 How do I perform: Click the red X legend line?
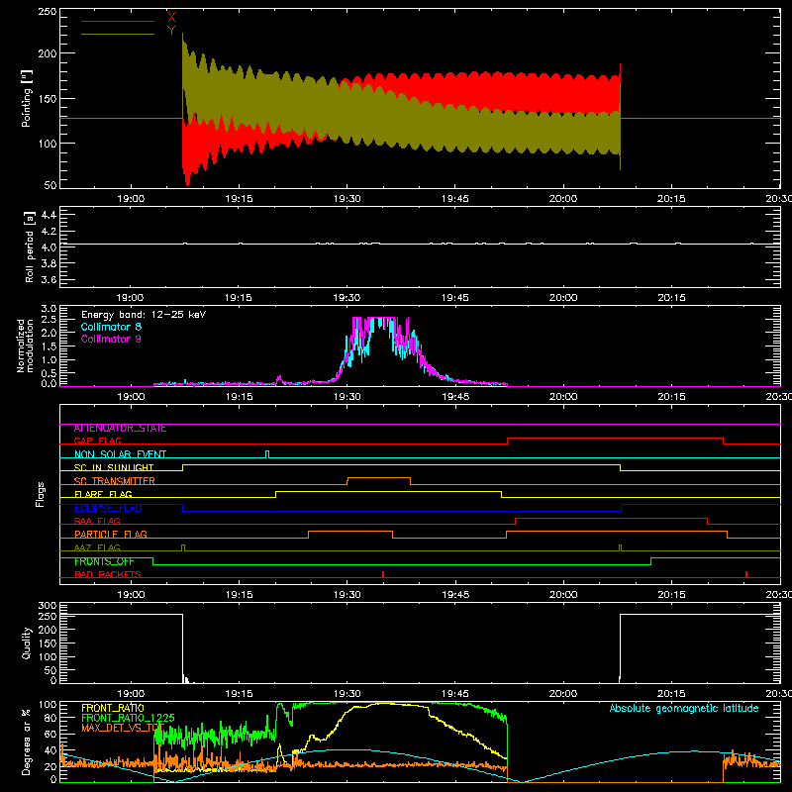click(x=117, y=21)
